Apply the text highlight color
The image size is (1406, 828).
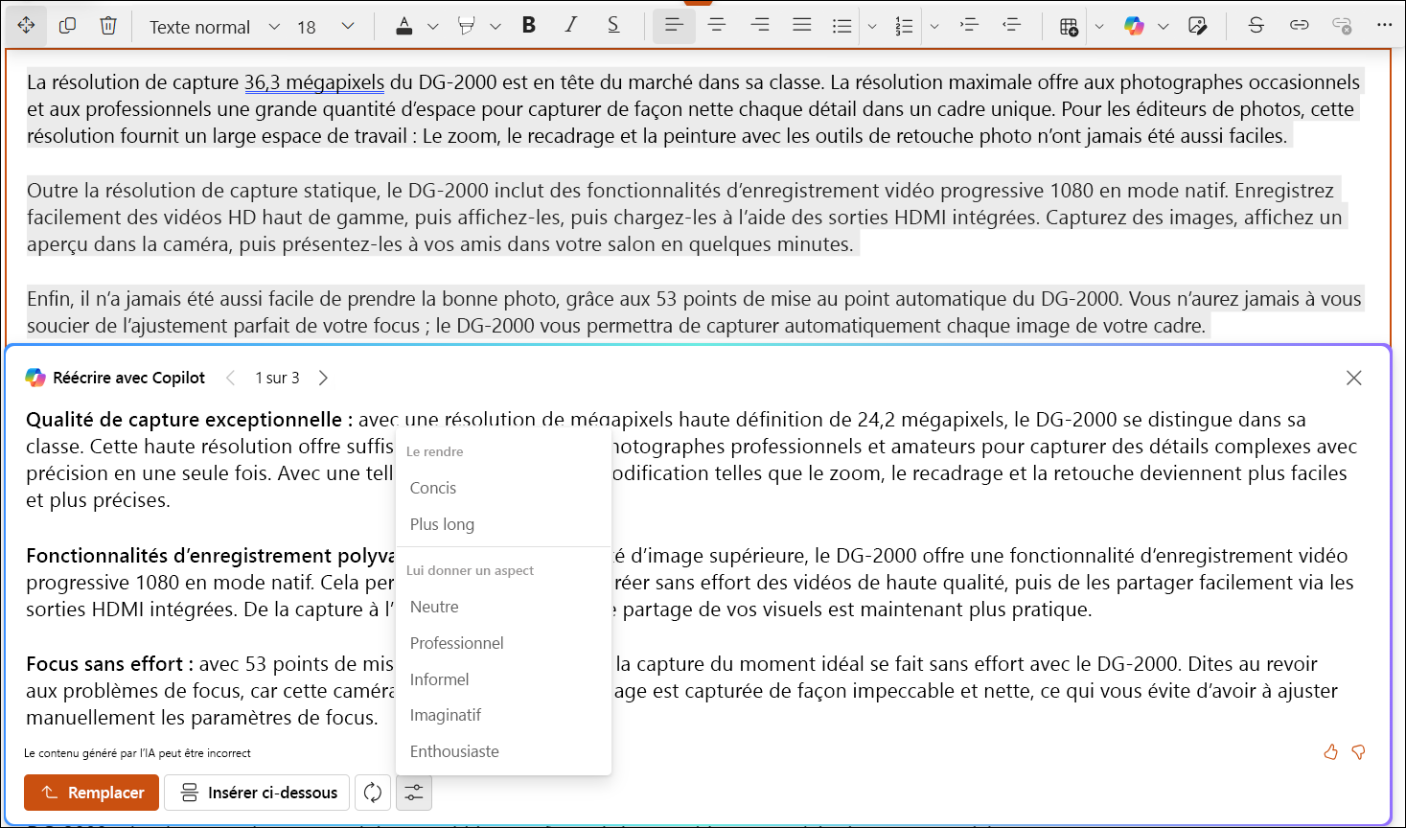pyautogui.click(x=467, y=26)
